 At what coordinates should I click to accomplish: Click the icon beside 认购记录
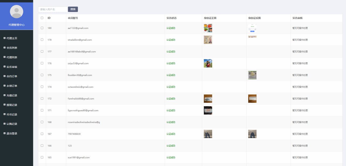(x=4, y=124)
